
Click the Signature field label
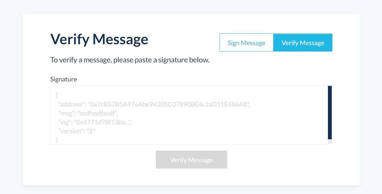pyautogui.click(x=64, y=79)
